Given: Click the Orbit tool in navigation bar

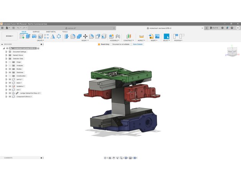Looking at the screenshot, I should (105, 158).
